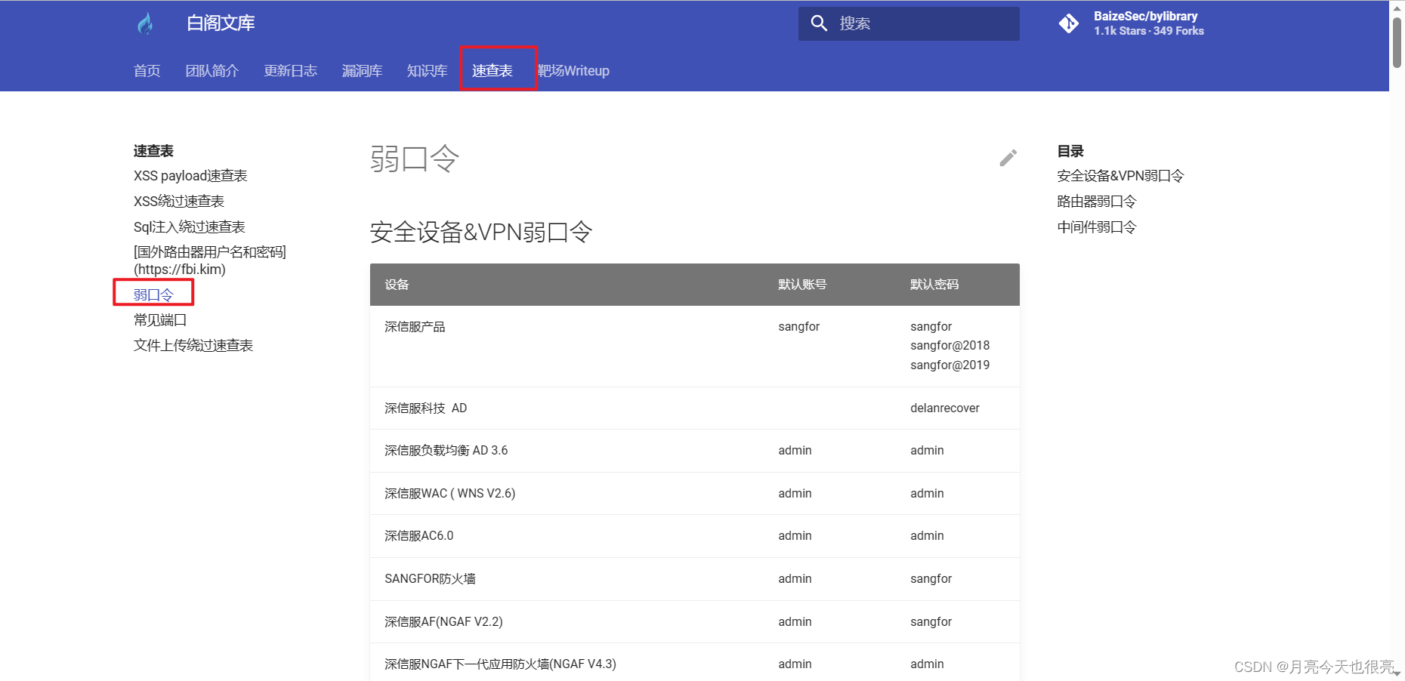The image size is (1405, 681).
Task: Open the BaizeSec/bylibrary repository link
Action: point(1131,23)
